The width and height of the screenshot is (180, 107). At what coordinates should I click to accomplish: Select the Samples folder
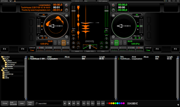pyautogui.click(x=9, y=66)
